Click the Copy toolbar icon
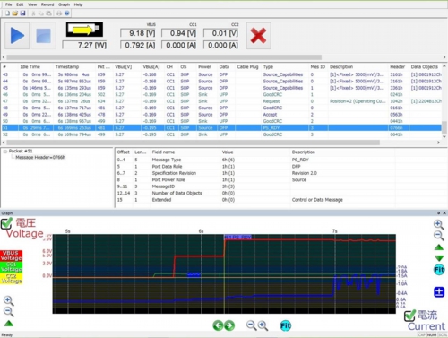Image resolution: width=448 pixels, height=338 pixels. click(41, 13)
